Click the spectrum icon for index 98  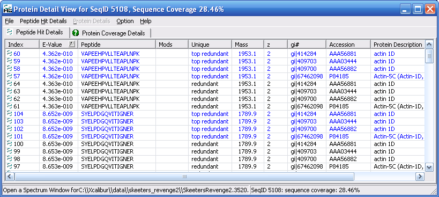[x=10, y=159]
